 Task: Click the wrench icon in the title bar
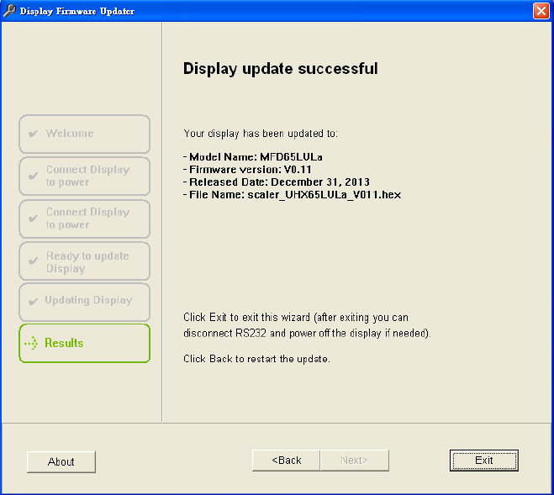point(10,11)
